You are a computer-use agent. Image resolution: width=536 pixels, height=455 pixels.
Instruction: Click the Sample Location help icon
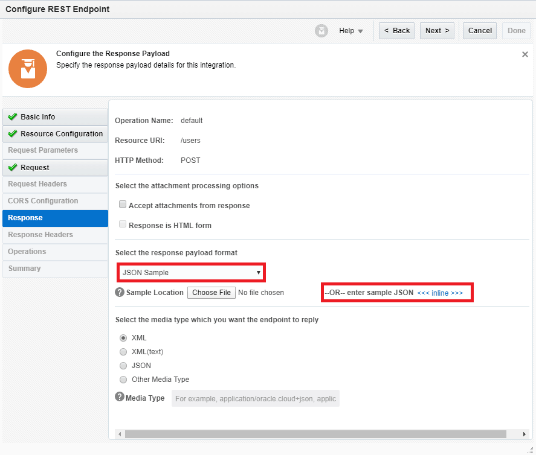tap(120, 293)
